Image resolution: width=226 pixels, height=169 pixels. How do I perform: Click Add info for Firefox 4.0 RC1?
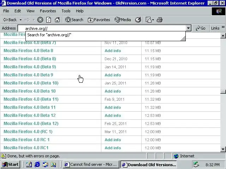pyautogui.click(x=113, y=148)
